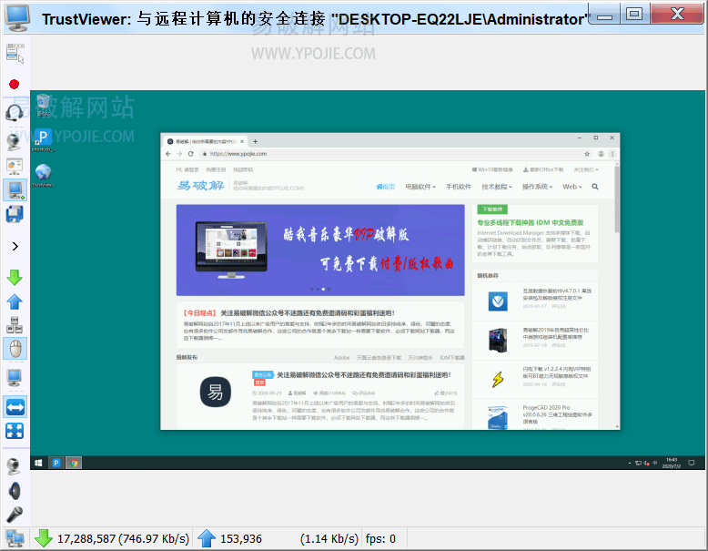Send Ctrl+Alt+Del keys icon
This screenshot has height=551, width=708.
15,324
